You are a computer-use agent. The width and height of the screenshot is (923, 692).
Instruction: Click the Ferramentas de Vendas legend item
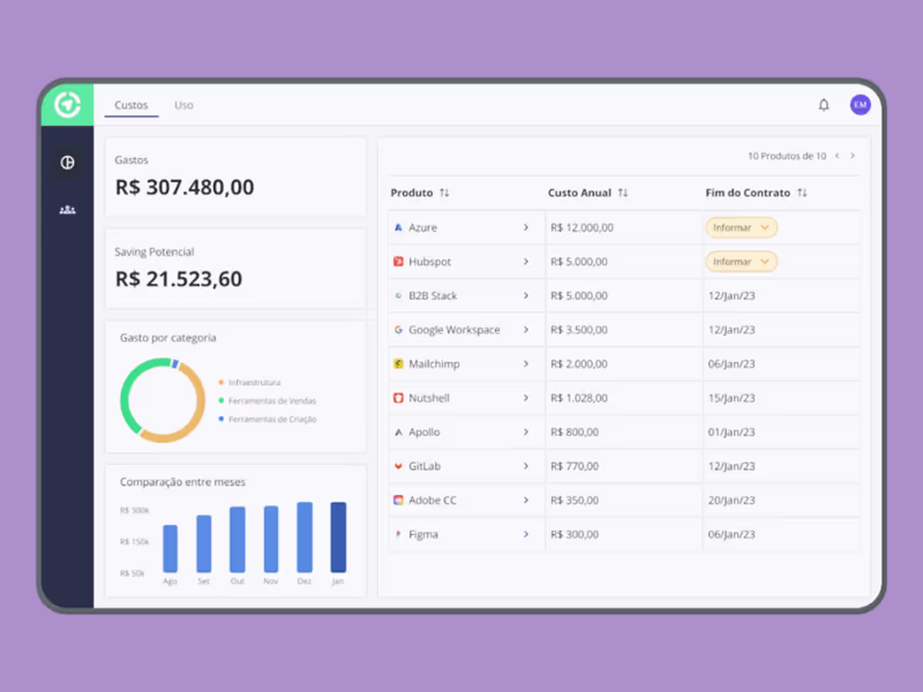coord(267,401)
